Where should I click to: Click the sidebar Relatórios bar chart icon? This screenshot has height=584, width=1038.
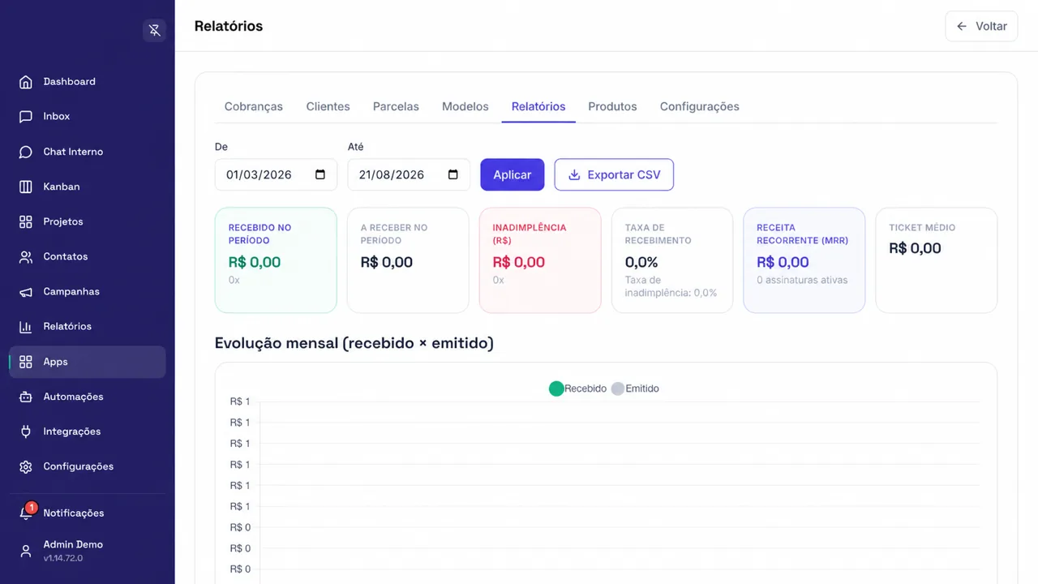(26, 326)
